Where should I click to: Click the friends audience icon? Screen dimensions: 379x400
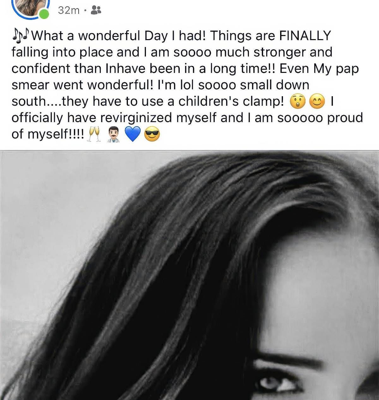click(x=96, y=10)
